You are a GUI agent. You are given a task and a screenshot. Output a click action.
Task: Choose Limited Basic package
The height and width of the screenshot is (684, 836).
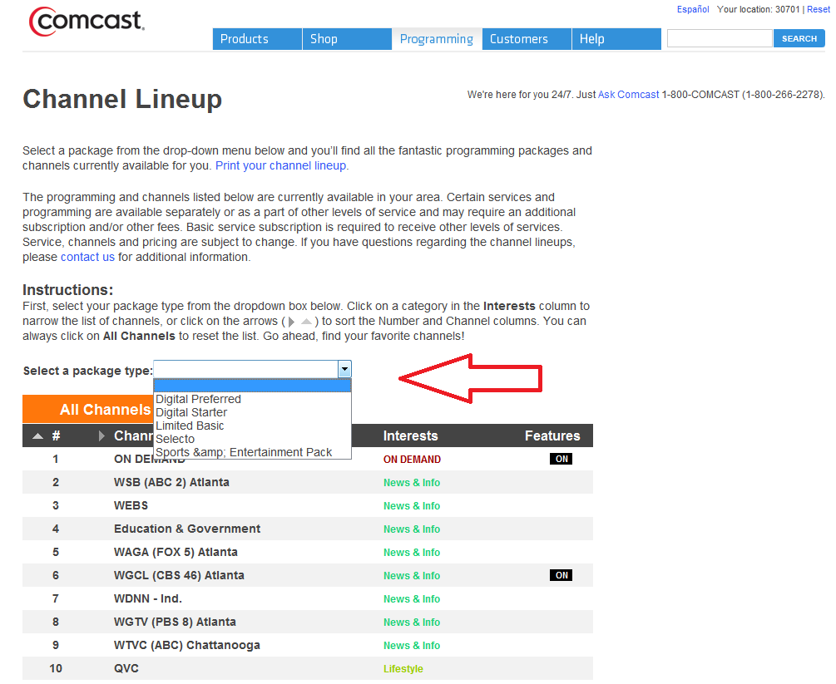coord(252,426)
